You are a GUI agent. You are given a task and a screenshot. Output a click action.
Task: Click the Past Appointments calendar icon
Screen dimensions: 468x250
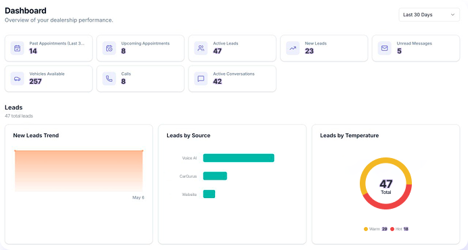[18, 48]
